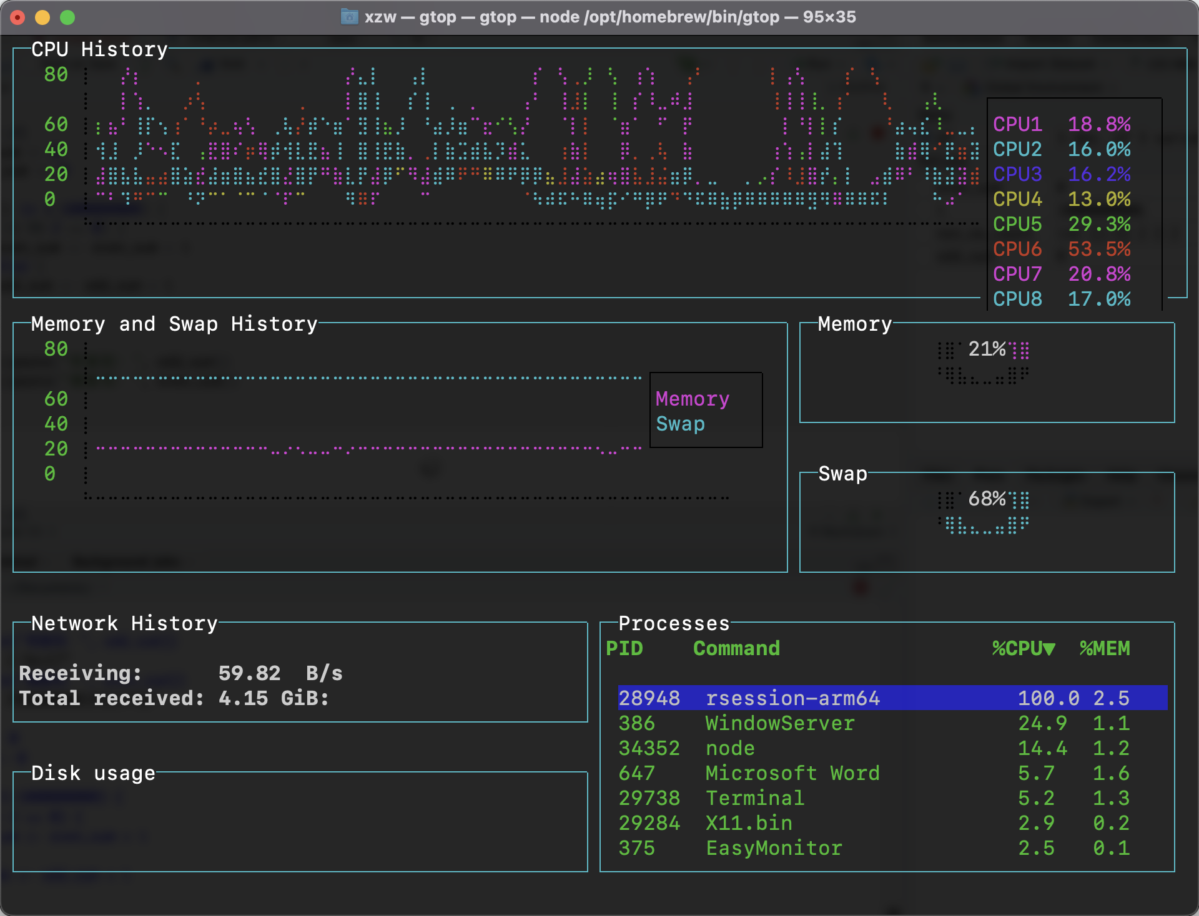The image size is (1199, 916).
Task: Click the 29.3% value for CPU5
Action: [x=1099, y=224]
